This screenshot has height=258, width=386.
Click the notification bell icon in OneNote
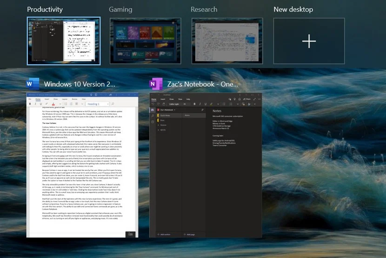point(240,99)
